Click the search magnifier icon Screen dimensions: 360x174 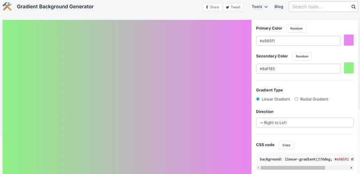353,7
